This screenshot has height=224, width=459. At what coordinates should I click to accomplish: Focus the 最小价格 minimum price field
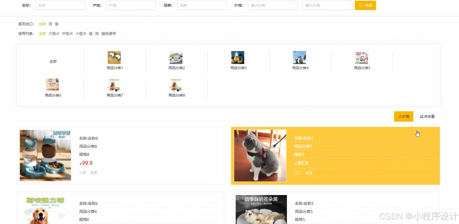273,5
